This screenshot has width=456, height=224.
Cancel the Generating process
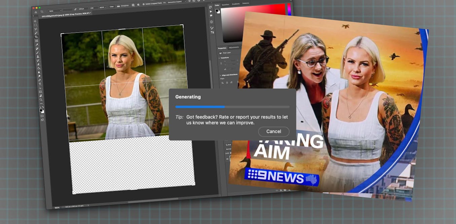pyautogui.click(x=273, y=131)
